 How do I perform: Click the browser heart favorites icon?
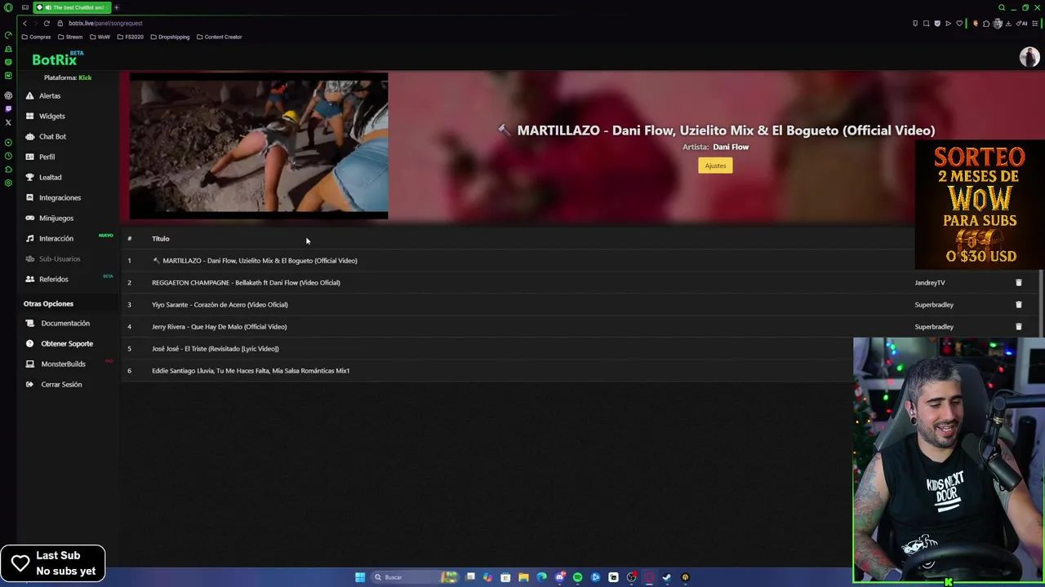pos(959,24)
